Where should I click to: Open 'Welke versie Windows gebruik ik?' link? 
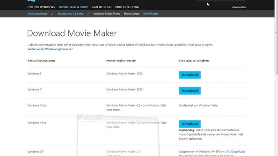(50, 49)
